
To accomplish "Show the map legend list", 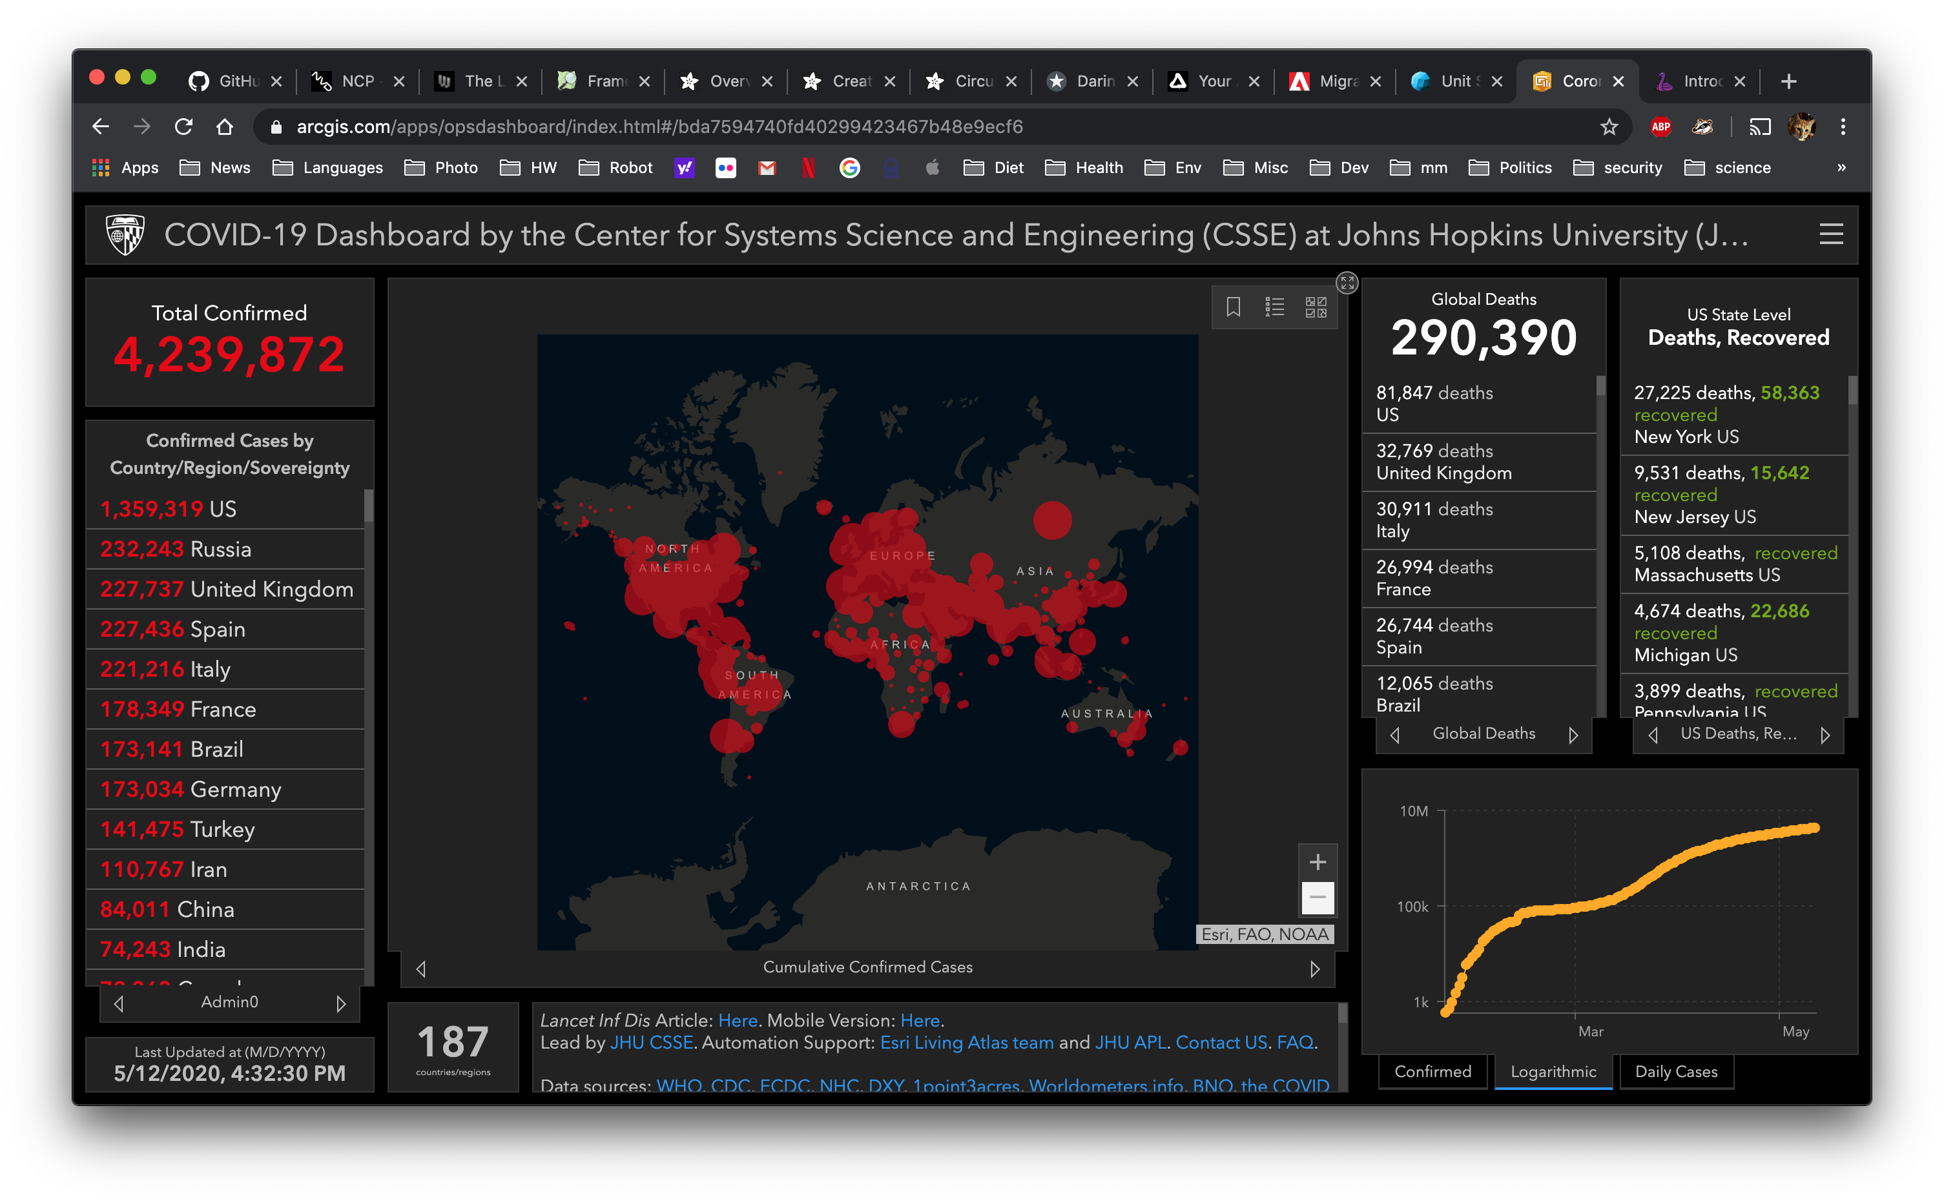I will point(1274,307).
